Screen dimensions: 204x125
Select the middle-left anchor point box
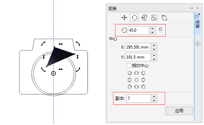point(130,80)
